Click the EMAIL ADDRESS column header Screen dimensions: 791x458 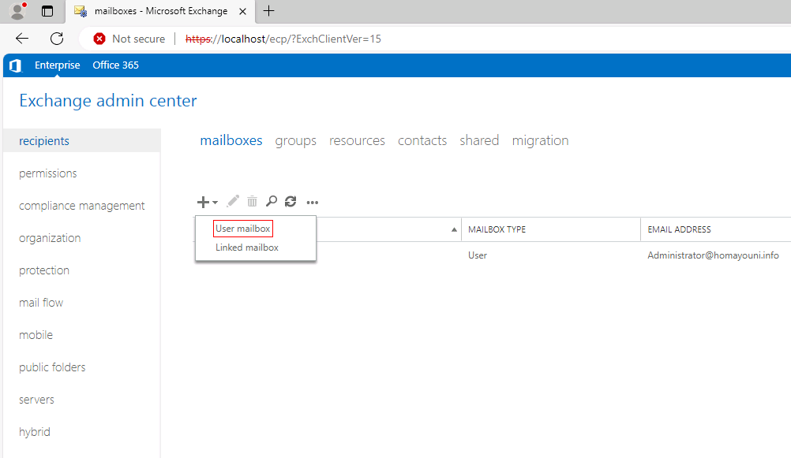(x=679, y=229)
